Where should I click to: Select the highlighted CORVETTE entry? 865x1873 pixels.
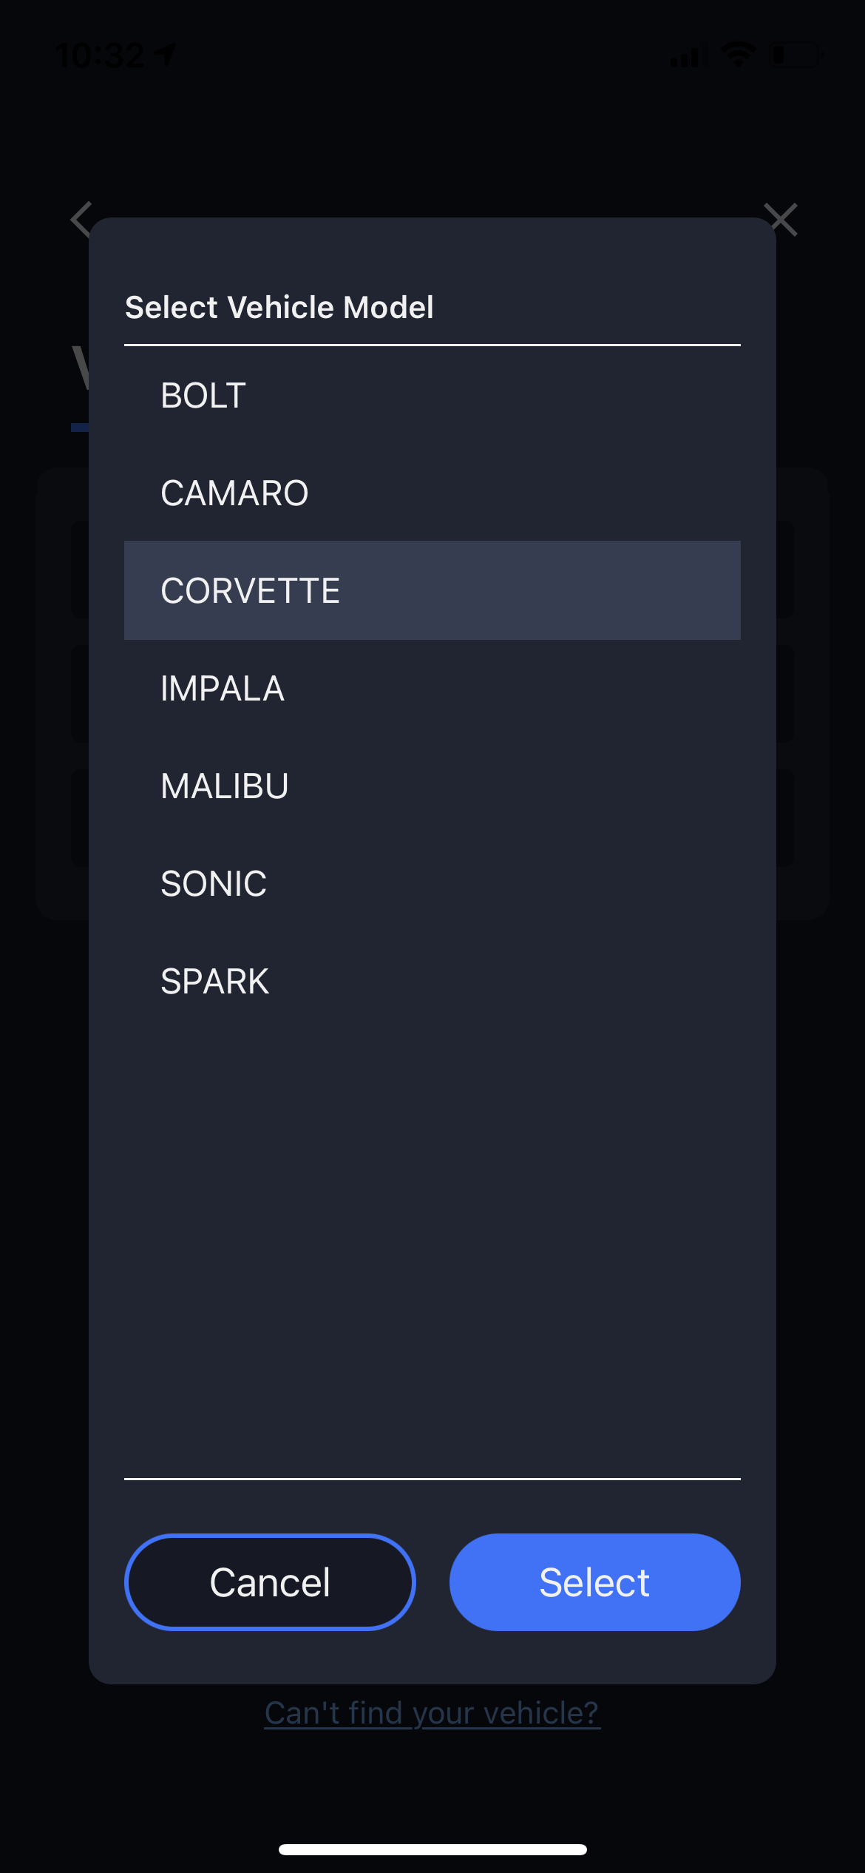[432, 590]
